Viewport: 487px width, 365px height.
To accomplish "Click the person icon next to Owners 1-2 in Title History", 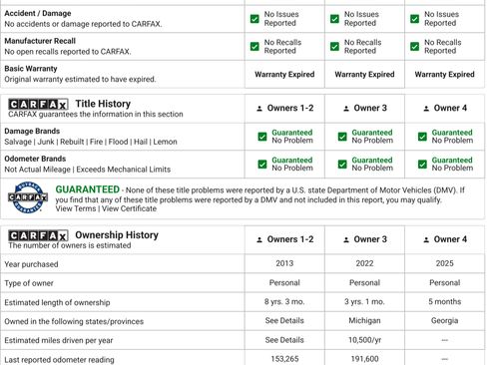I will [259, 109].
